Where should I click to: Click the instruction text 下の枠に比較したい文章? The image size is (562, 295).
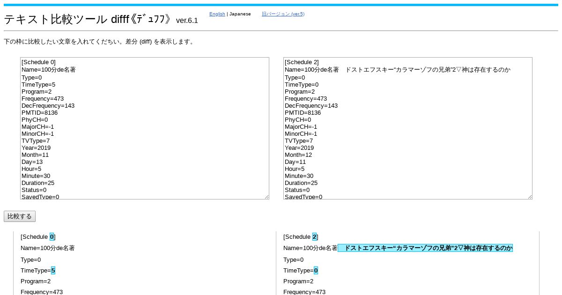click(x=99, y=42)
